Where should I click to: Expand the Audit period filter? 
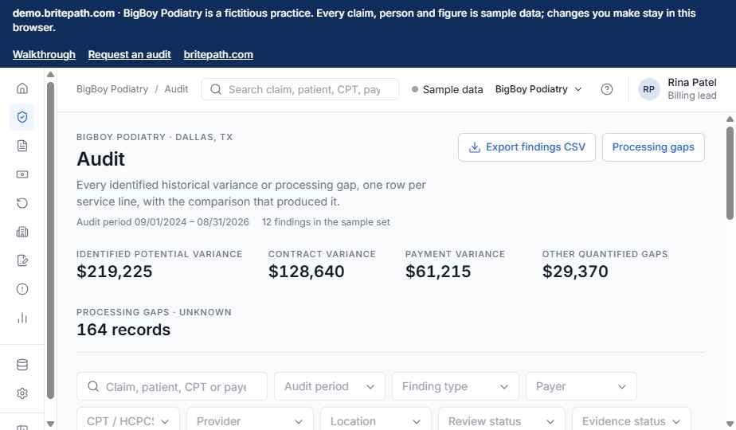click(x=330, y=386)
